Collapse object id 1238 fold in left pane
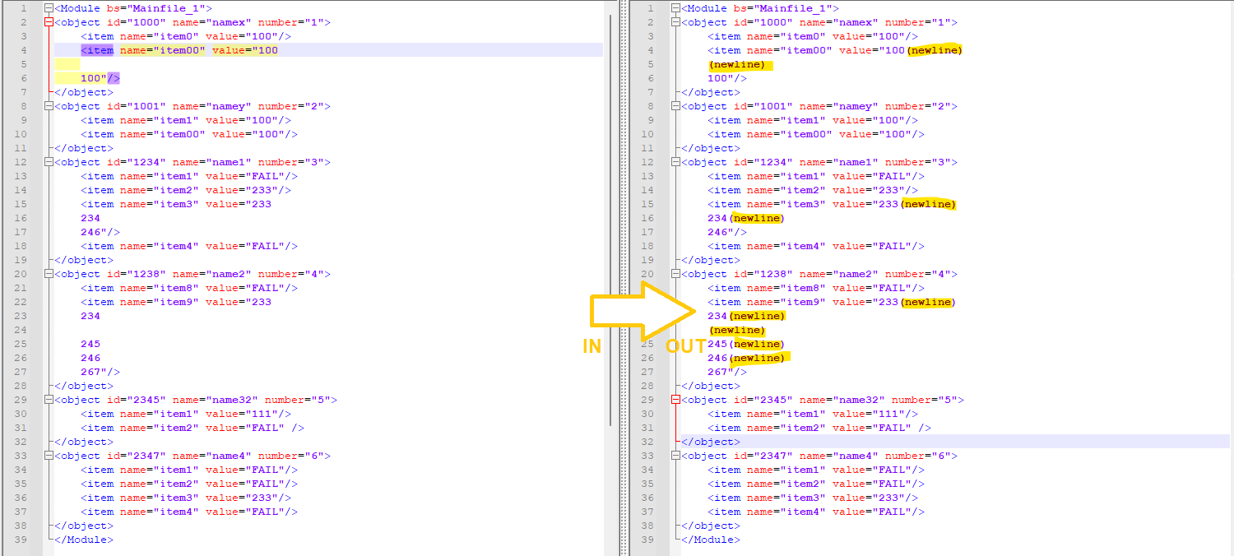The image size is (1234, 556). (x=49, y=274)
